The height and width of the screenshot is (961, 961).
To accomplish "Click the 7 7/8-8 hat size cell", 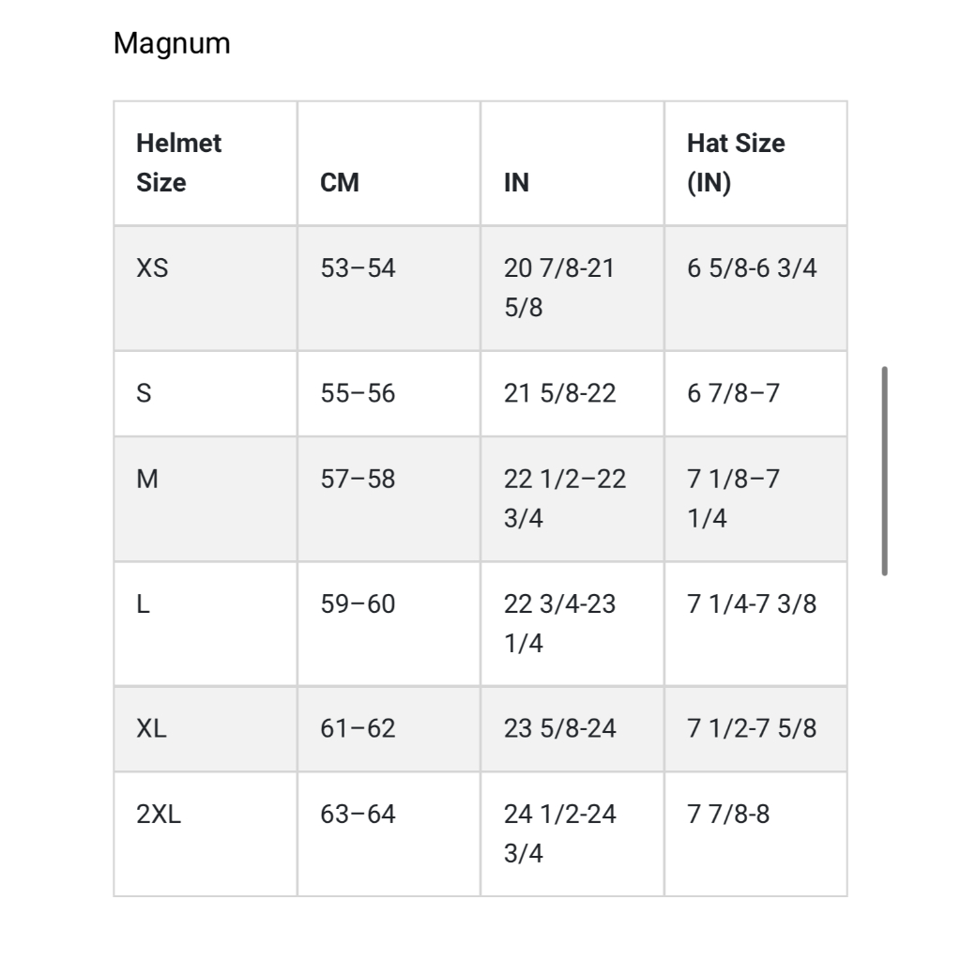I will pyautogui.click(x=755, y=834).
